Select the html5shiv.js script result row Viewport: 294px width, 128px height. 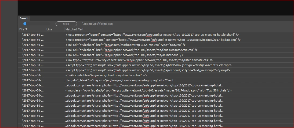pyautogui.click(x=156, y=65)
